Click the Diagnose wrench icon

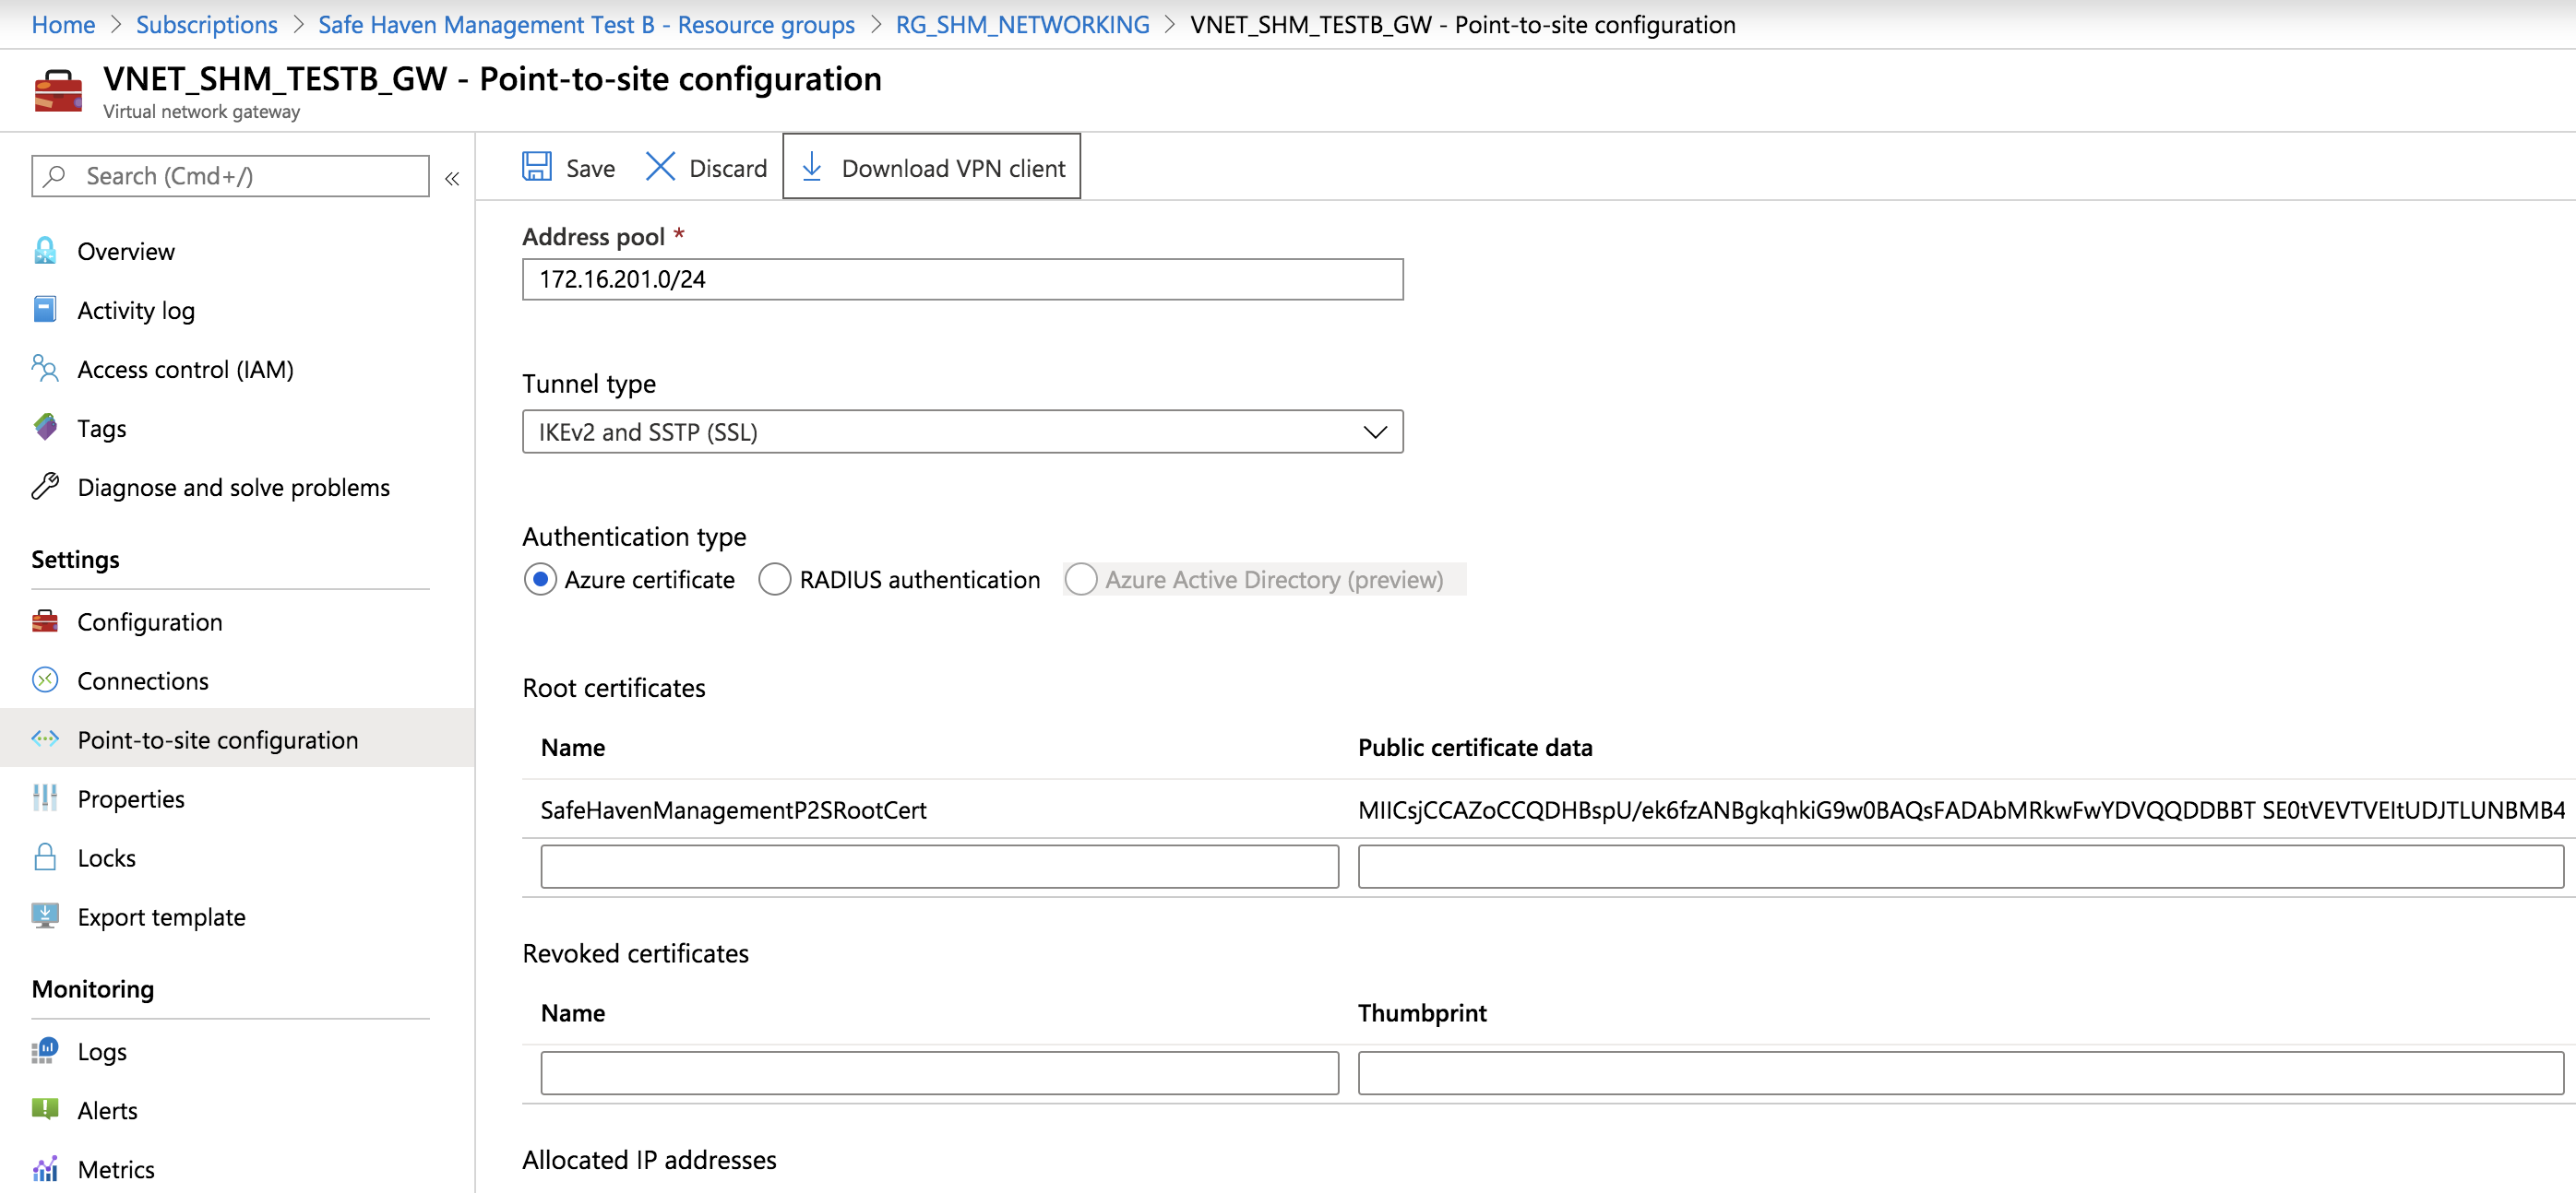pos(45,487)
